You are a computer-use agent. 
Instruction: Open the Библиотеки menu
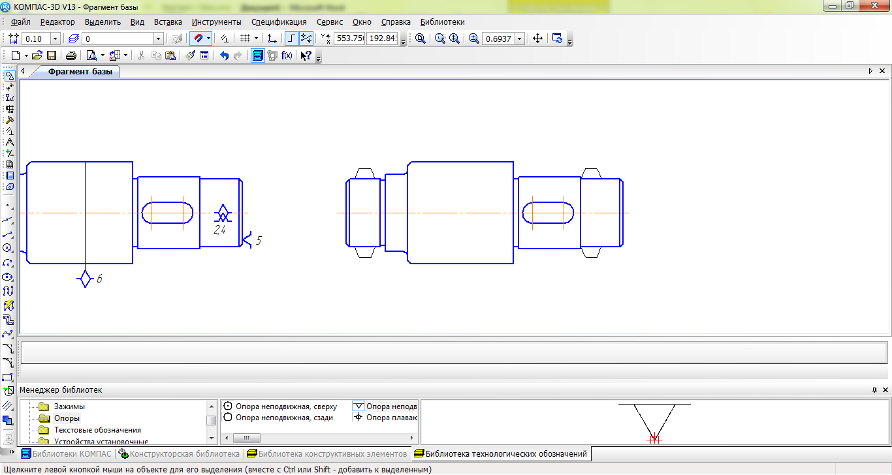coord(443,22)
